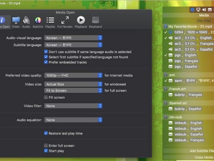Open the Video preferences tab
The height and width of the screenshot is (161, 214).
(x=16, y=22)
